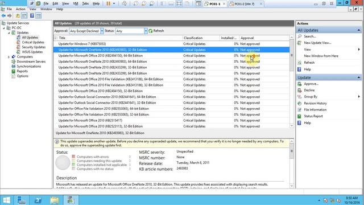Viewport: 364px width, 205px height.
Task: Click the New Update View icon in Actions
Action: pyautogui.click(x=300, y=43)
